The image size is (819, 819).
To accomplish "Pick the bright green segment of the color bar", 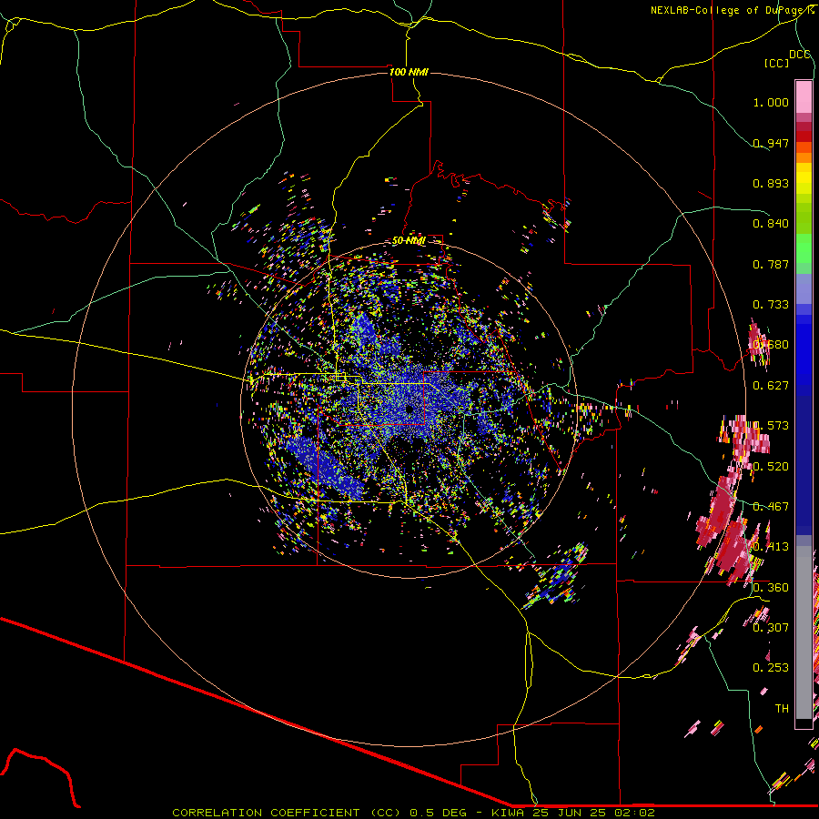I will click(x=804, y=248).
